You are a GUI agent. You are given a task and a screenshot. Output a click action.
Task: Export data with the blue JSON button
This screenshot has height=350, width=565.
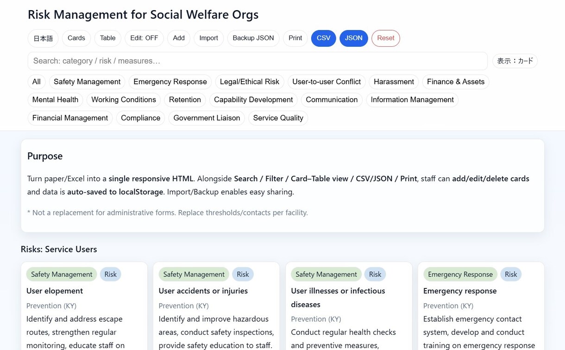[x=354, y=38]
